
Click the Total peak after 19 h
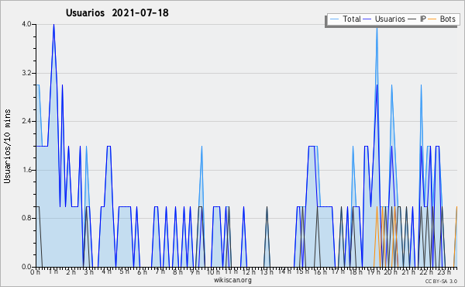coord(377,28)
